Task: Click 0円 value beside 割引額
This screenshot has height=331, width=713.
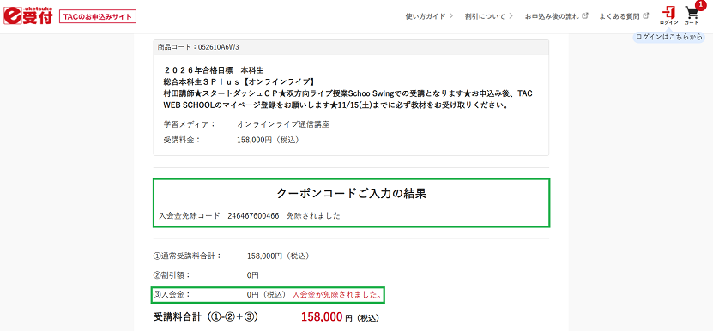Action: (253, 275)
